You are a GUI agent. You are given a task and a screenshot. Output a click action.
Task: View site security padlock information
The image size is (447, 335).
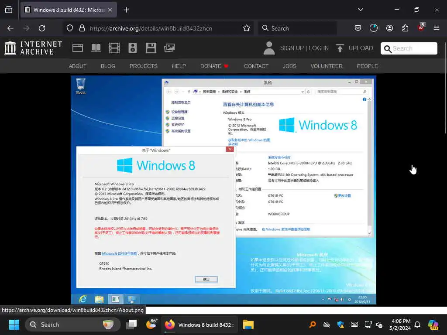(x=82, y=28)
